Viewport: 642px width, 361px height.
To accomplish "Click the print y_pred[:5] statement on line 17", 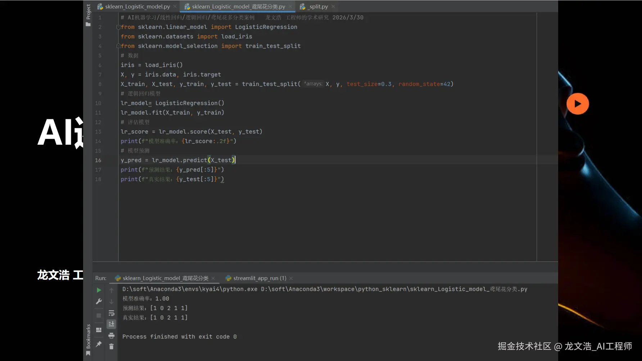I will [x=172, y=170].
